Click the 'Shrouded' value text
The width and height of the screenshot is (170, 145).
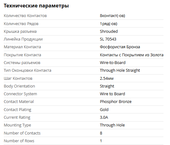pyautogui.click(x=109, y=32)
